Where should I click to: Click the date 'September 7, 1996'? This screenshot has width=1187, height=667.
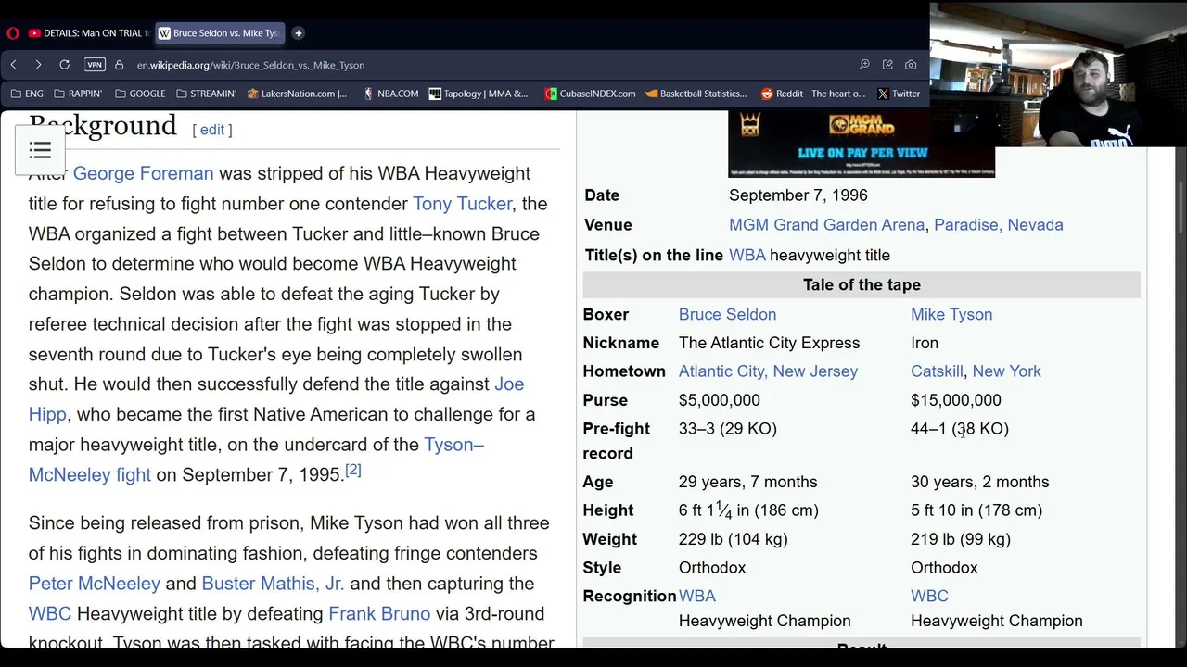tap(798, 195)
